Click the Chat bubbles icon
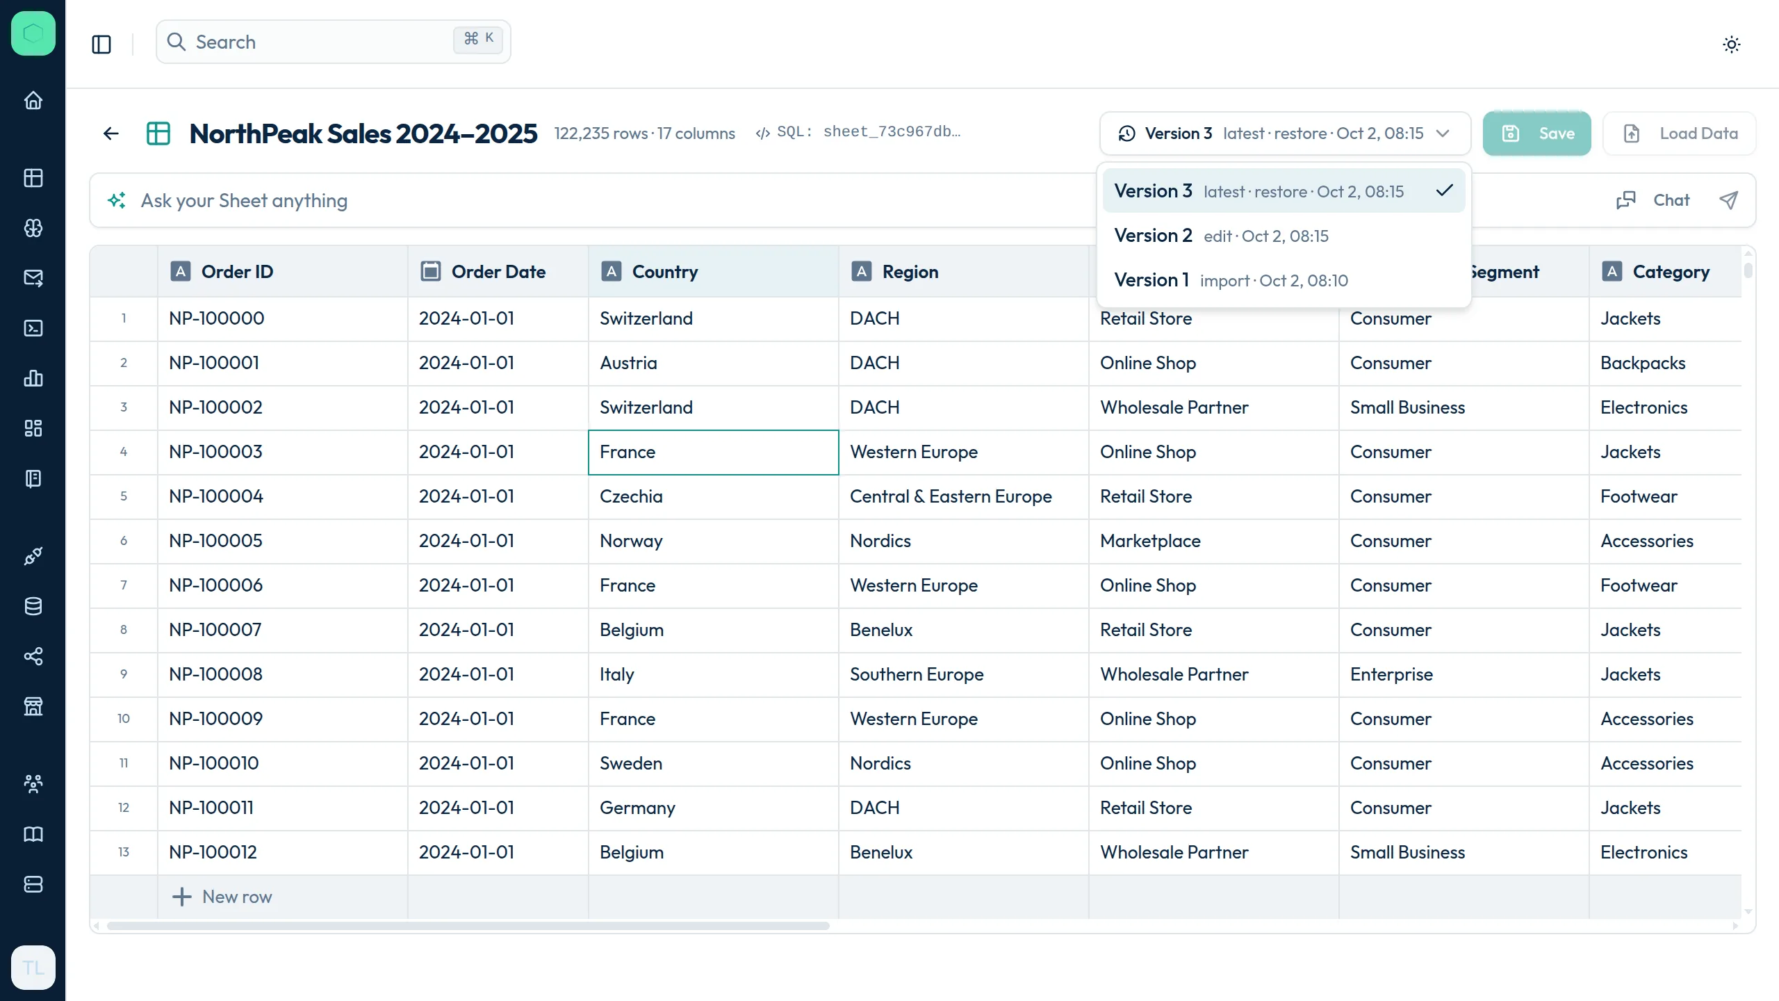1779x1001 pixels. coord(1626,200)
